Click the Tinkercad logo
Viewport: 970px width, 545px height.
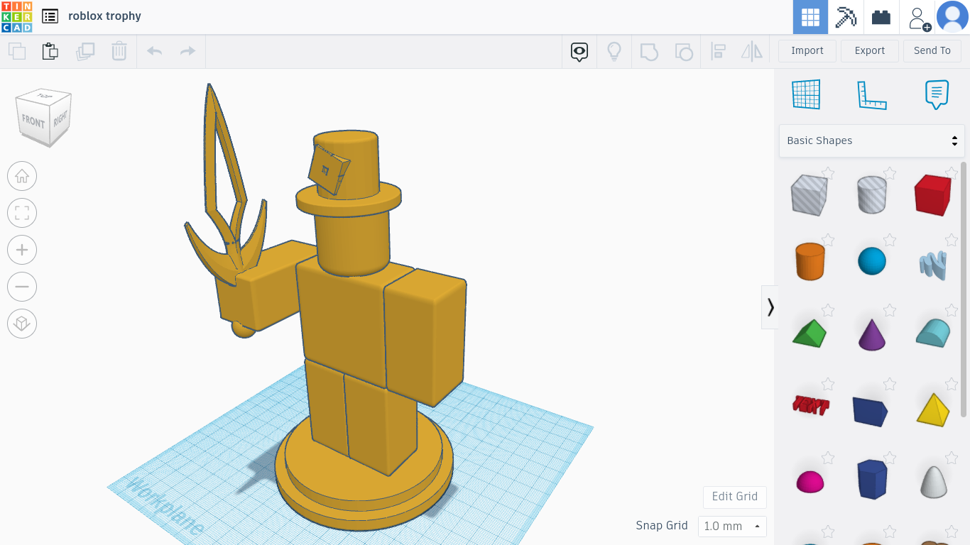16,16
